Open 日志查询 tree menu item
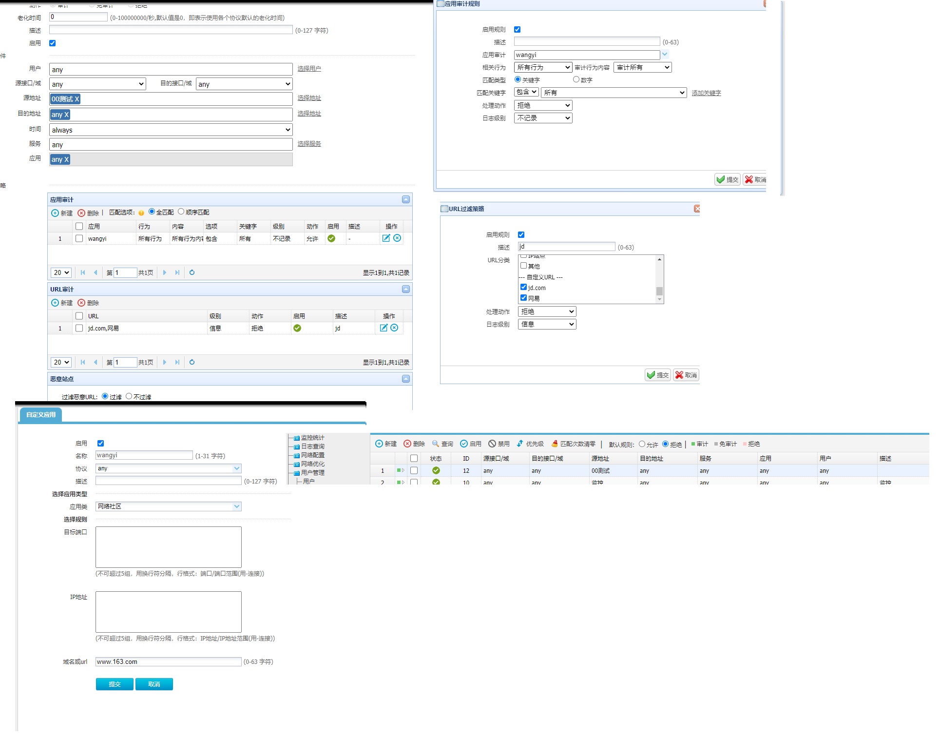Viewport: 940px width, 738px height. click(x=312, y=447)
